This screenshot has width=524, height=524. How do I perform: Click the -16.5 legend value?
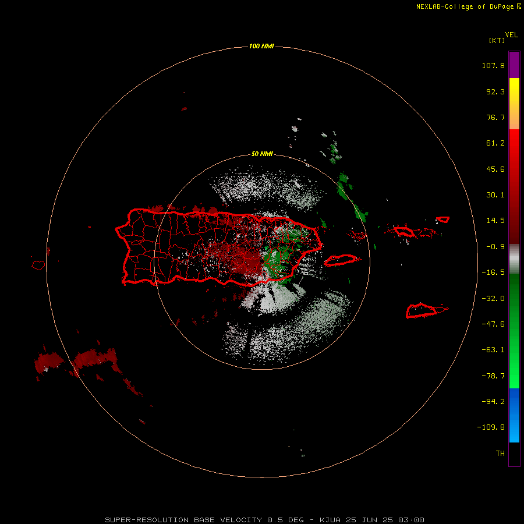(x=493, y=272)
